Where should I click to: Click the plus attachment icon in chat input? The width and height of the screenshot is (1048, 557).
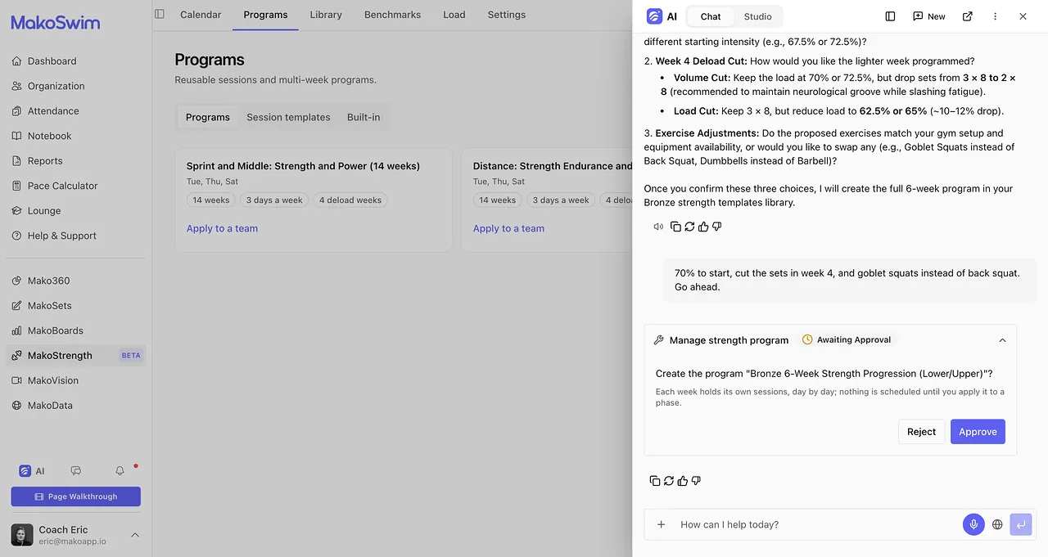click(662, 524)
